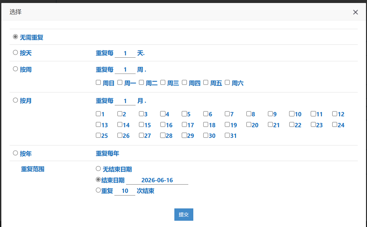
Task: Tick day 5 of the month
Action: [184, 114]
